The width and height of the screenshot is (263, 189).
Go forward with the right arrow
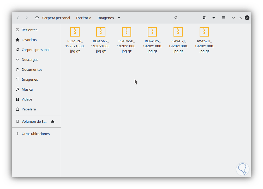click(27, 18)
